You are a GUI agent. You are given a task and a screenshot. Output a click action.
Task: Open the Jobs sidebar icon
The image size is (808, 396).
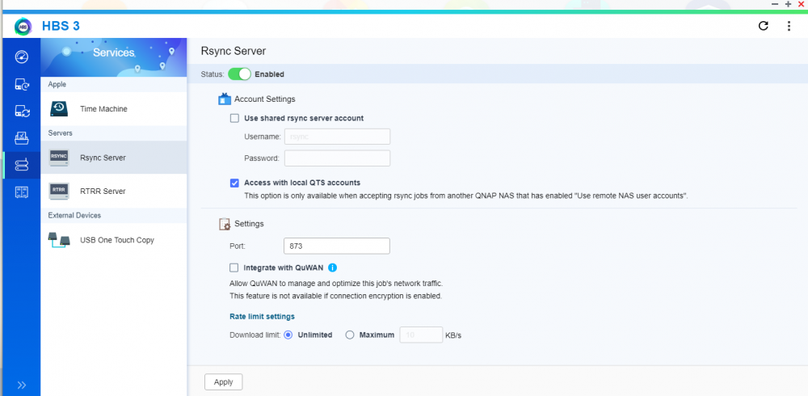point(21,138)
